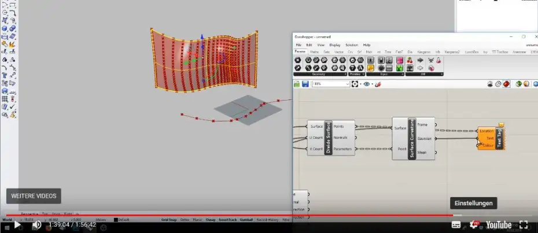The width and height of the screenshot is (538, 233).
Task: Click the hexagon X icon in Geometry panel
Action: click(x=298, y=60)
